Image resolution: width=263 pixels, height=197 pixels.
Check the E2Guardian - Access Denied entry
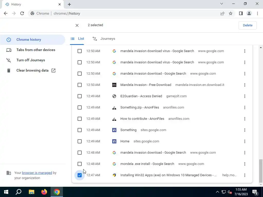click(x=80, y=96)
